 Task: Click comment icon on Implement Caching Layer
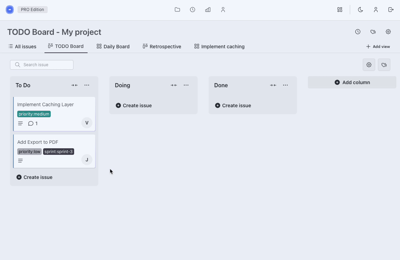31,123
